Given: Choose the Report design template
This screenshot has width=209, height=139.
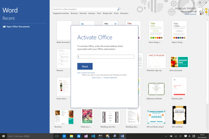Looking at the screenshot, I should [179, 30].
